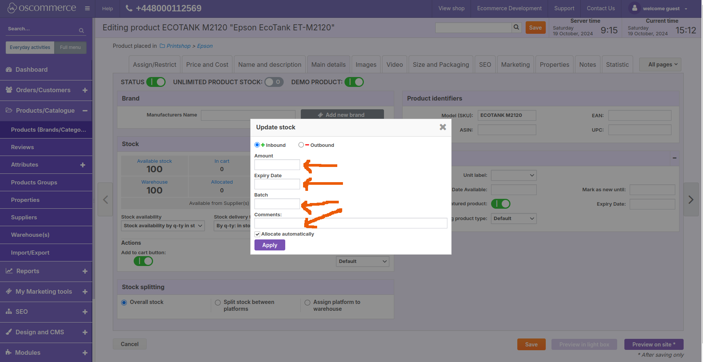Open the All pages dropdown
This screenshot has width=703, height=362.
coord(660,65)
